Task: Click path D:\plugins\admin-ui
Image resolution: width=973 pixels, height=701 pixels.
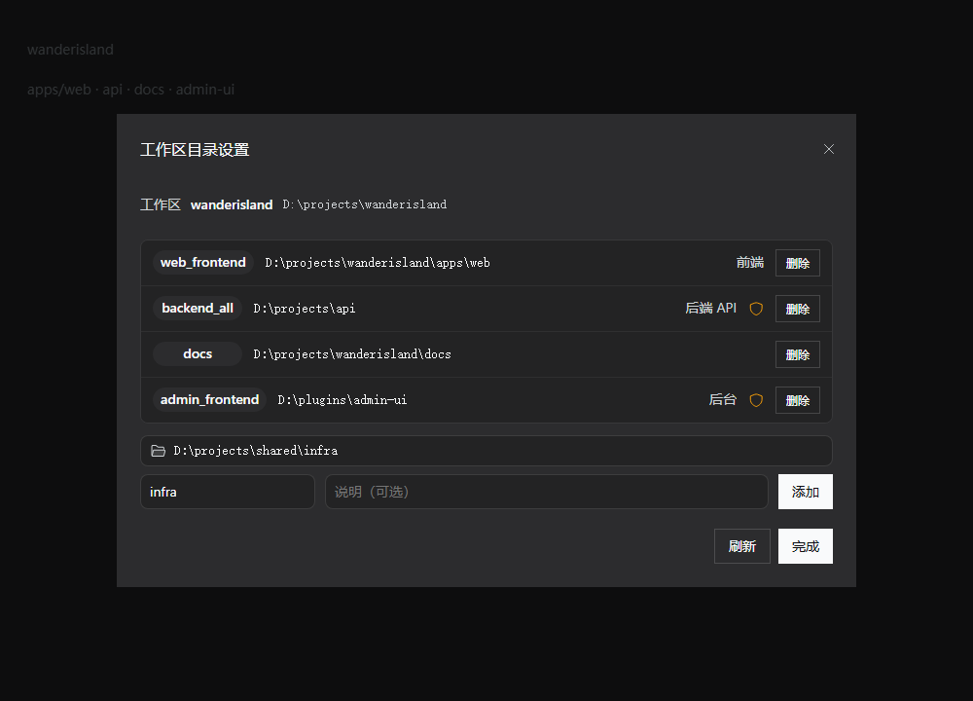Action: point(342,400)
